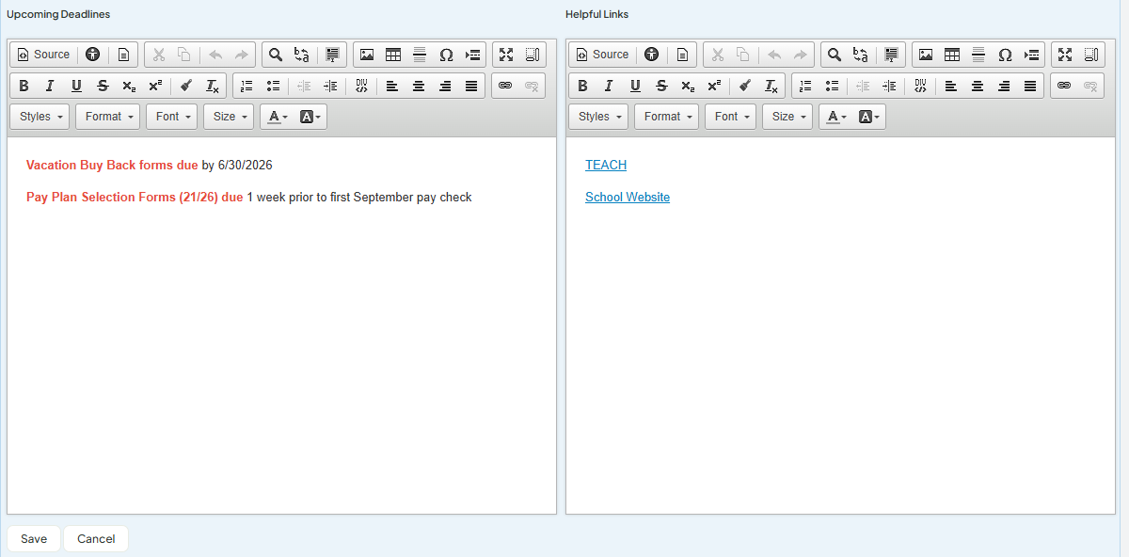
Task: Toggle Strikethrough in Helpful Links editor
Action: click(661, 86)
